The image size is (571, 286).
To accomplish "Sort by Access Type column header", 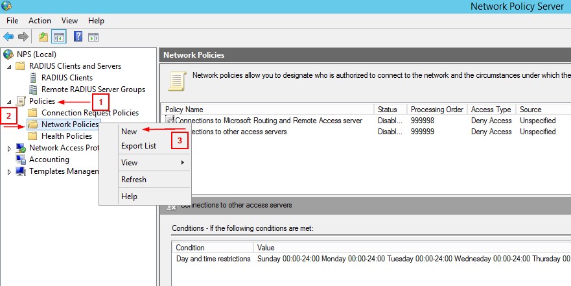I will pos(491,110).
